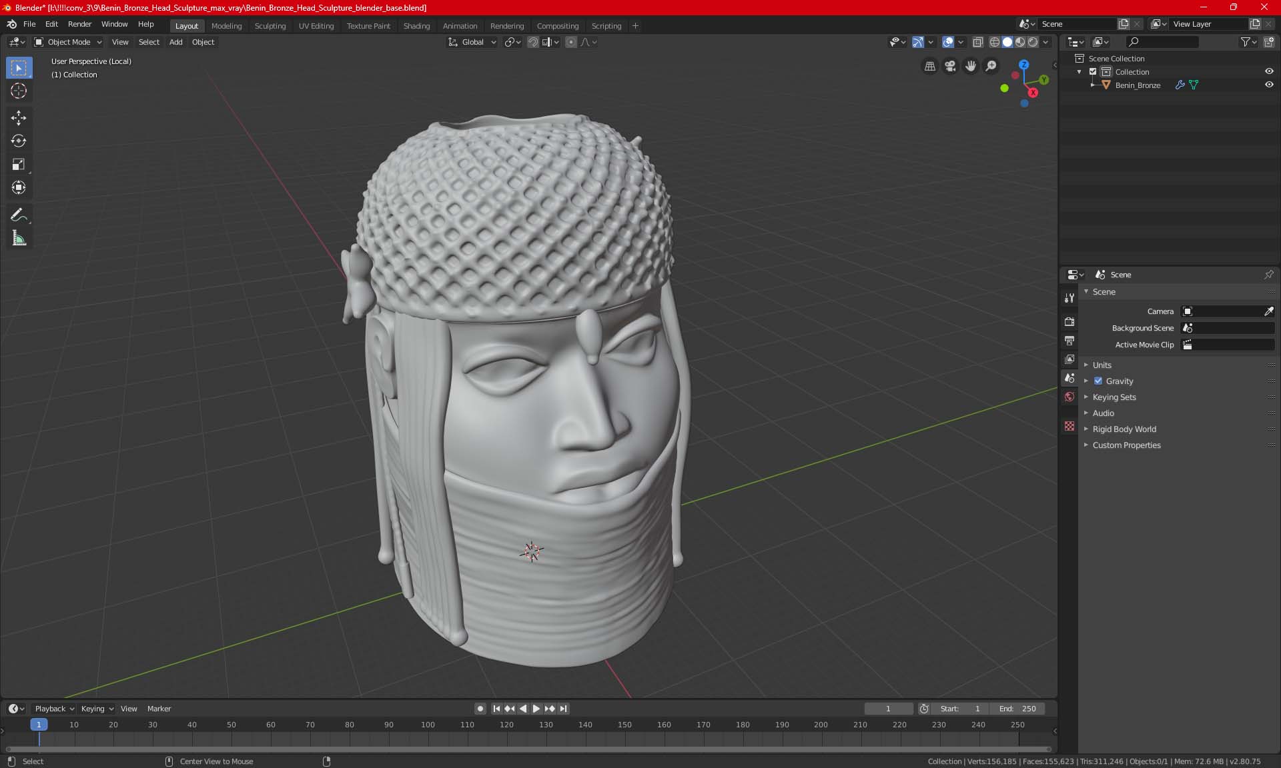Click the outliner search field
The width and height of the screenshot is (1281, 768).
(1162, 42)
